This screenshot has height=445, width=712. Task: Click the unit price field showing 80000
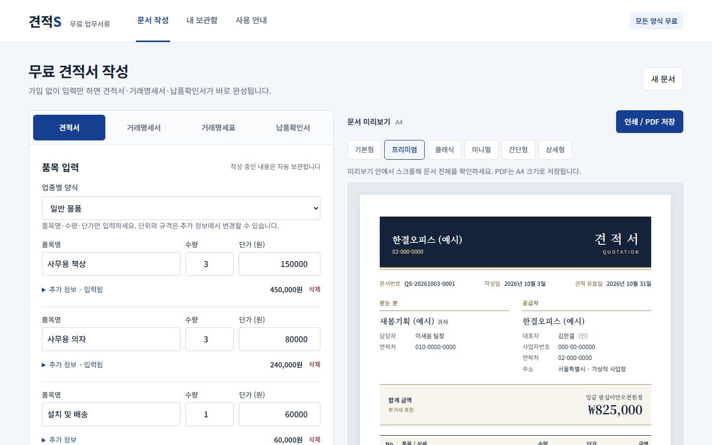pyautogui.click(x=279, y=339)
